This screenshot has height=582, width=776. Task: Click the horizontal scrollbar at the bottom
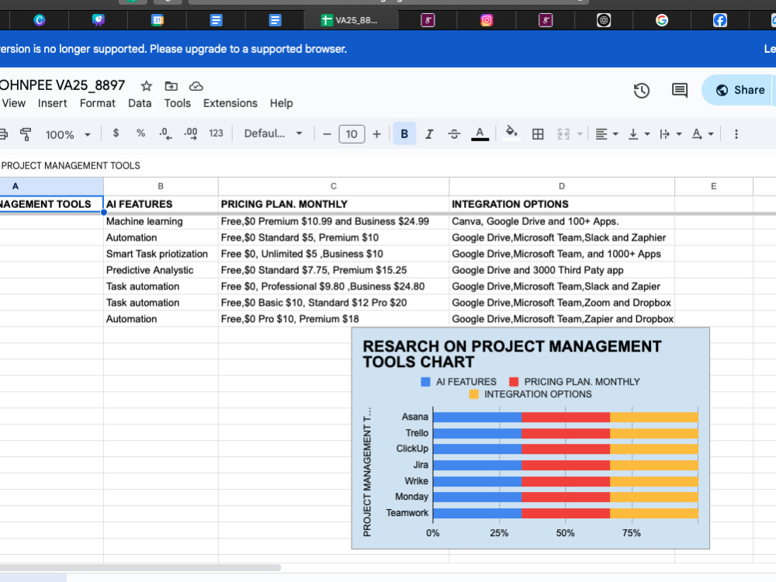click(140, 568)
